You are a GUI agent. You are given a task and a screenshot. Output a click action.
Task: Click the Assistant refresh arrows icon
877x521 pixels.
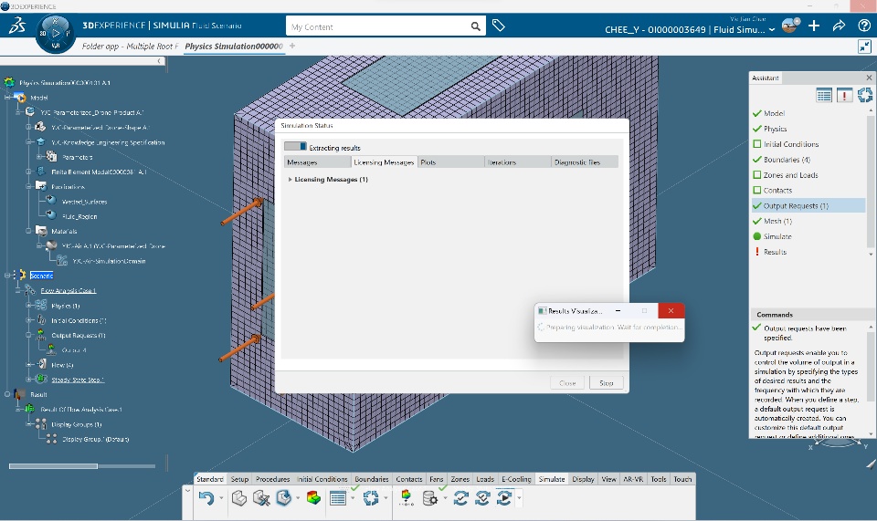[x=865, y=96]
